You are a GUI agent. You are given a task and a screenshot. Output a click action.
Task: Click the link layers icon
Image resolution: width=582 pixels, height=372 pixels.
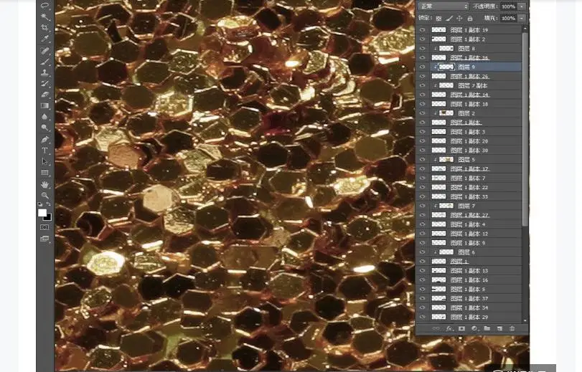click(x=436, y=328)
